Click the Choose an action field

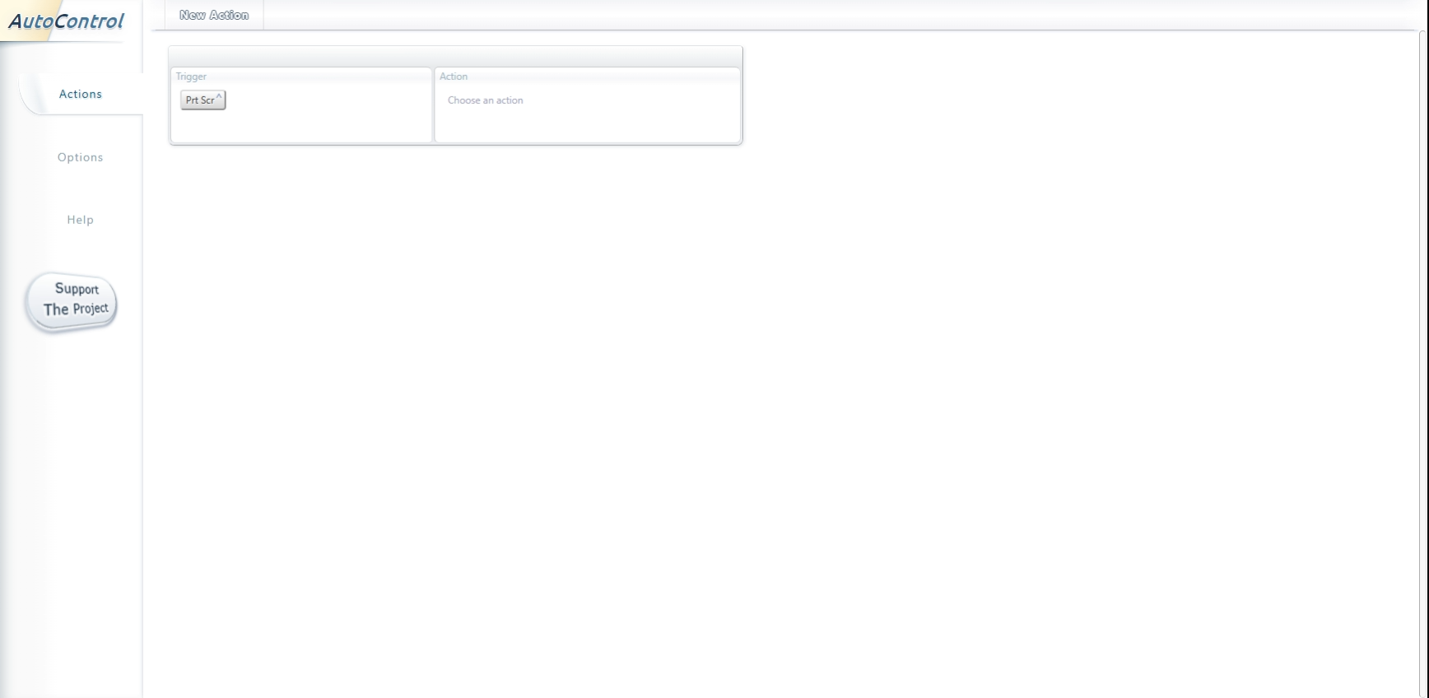click(486, 100)
